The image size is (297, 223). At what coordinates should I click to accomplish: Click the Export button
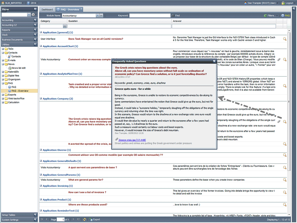(95, 220)
